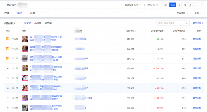Click the rank 3 medal icon

pyautogui.click(x=7, y=58)
